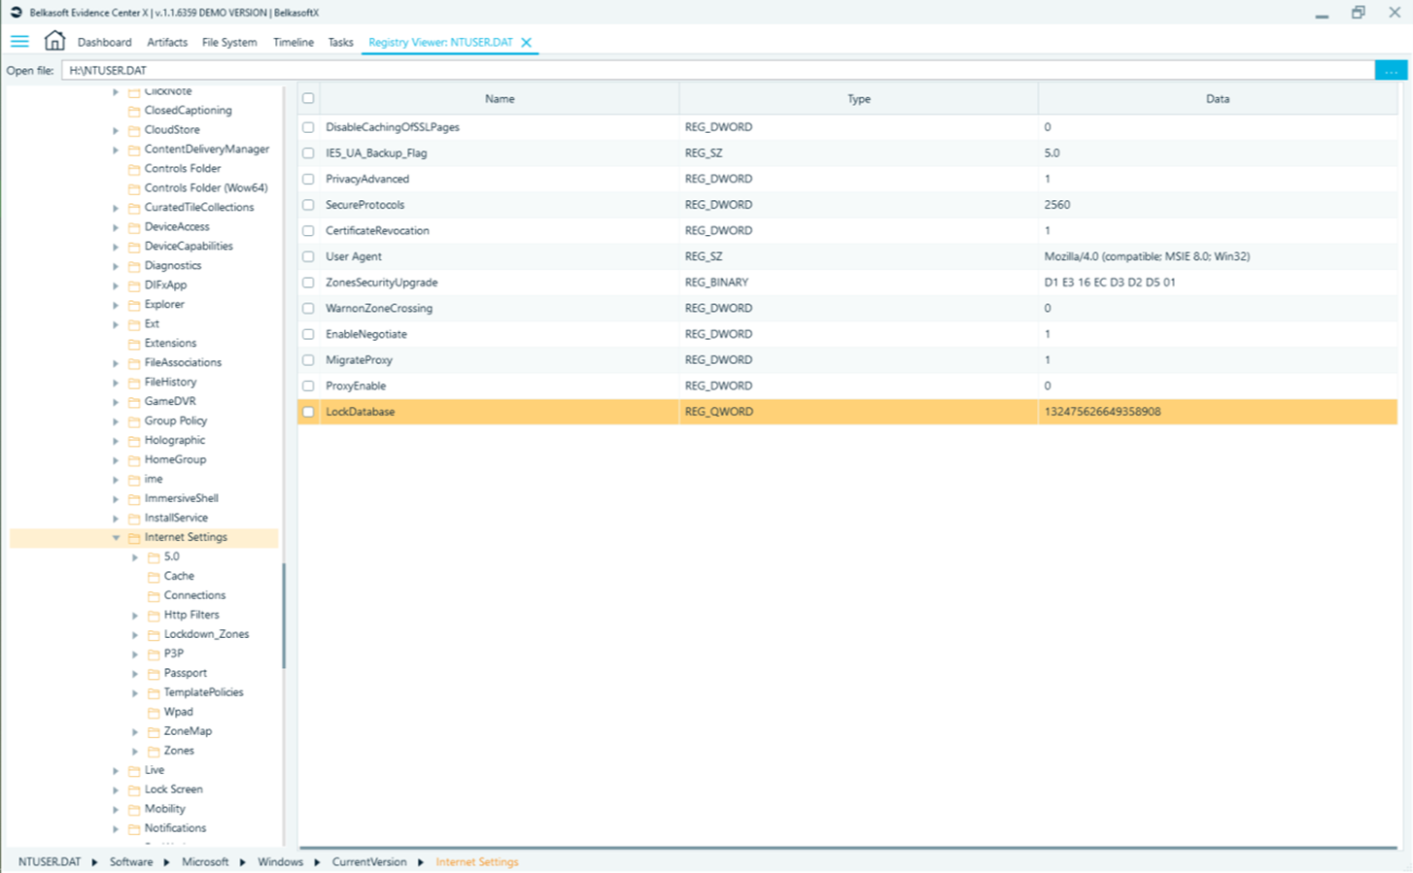
Task: Sort by the Type column header
Action: (859, 99)
